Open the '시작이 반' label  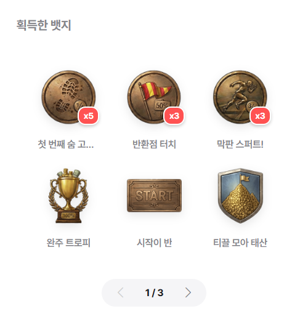(x=155, y=243)
